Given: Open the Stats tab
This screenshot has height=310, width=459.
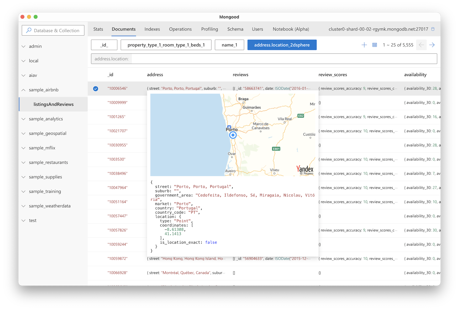Looking at the screenshot, I should (98, 29).
